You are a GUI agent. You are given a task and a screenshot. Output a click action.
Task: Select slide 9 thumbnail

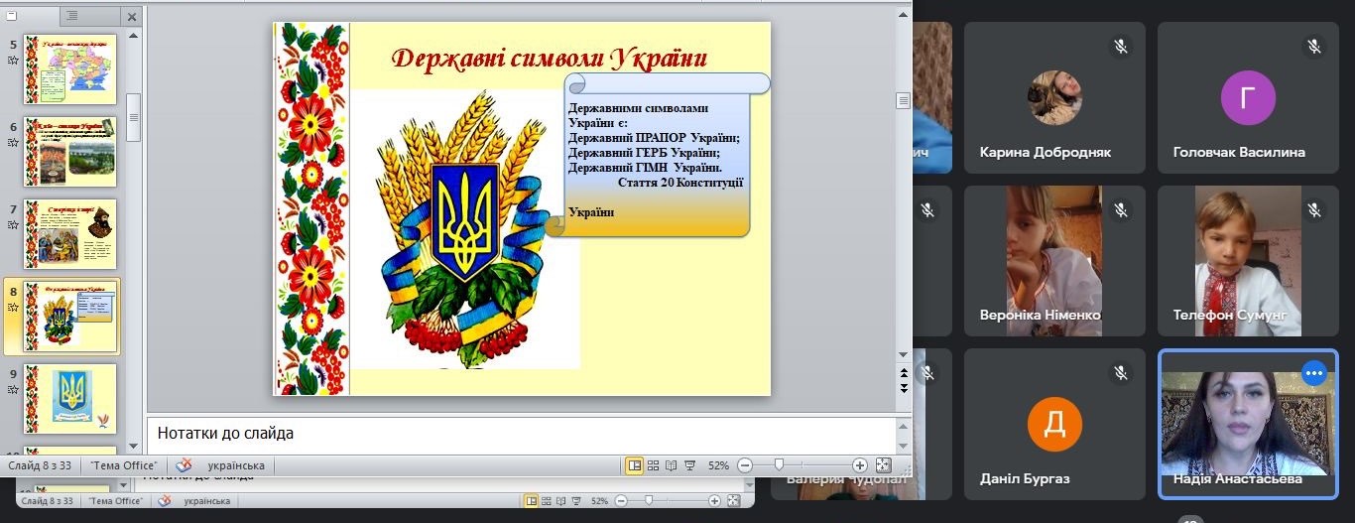[70, 399]
